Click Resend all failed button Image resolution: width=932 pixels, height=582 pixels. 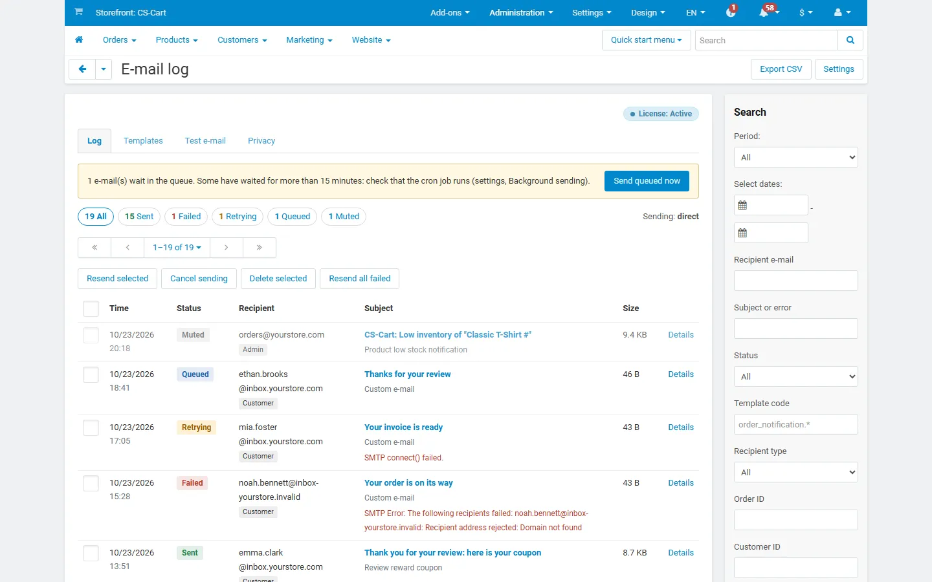(x=360, y=279)
